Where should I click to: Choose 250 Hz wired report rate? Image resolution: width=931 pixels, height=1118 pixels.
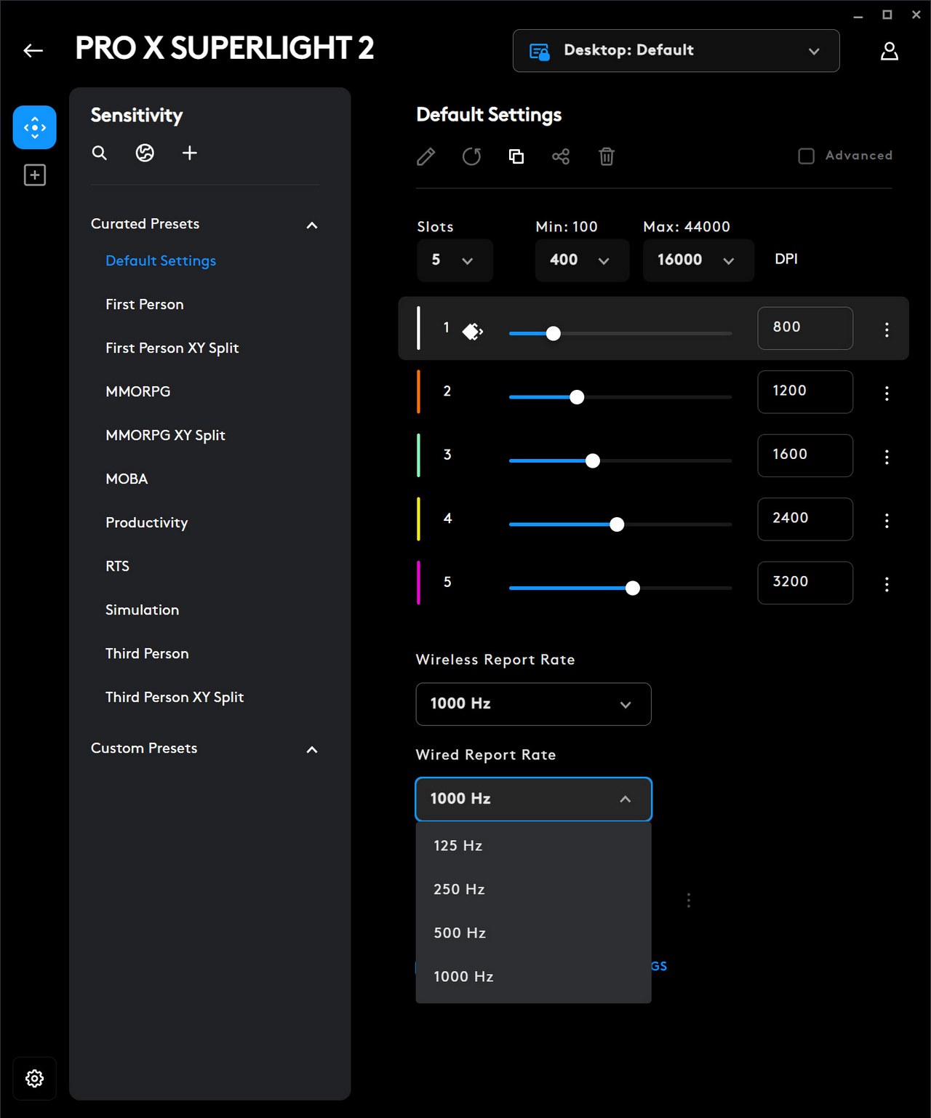(533, 890)
